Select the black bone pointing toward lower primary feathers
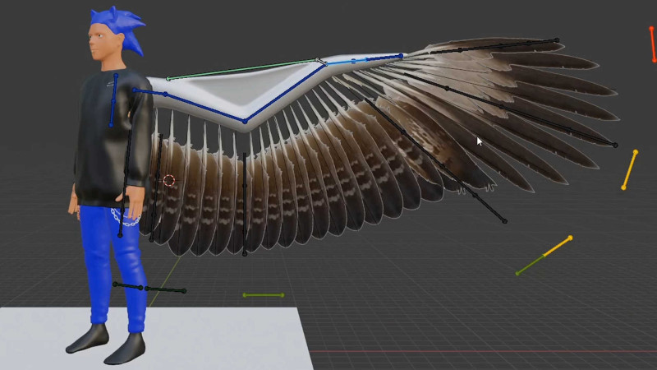The height and width of the screenshot is (370, 657). point(436,160)
